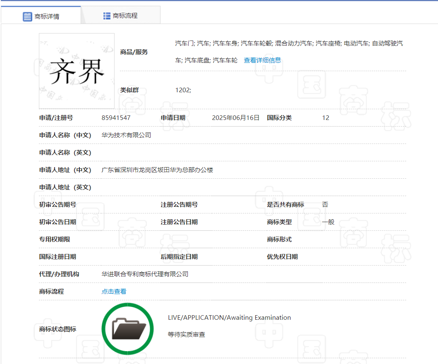Select address 广东省深圳市龙岗区坂田华为总部办公楼

tap(157, 170)
